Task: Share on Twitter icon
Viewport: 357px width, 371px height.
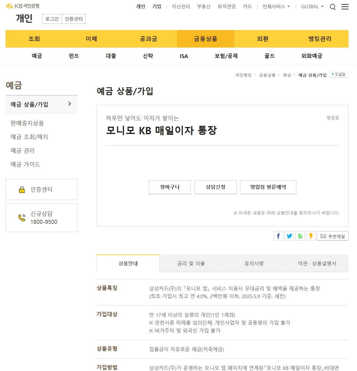Action: point(289,236)
